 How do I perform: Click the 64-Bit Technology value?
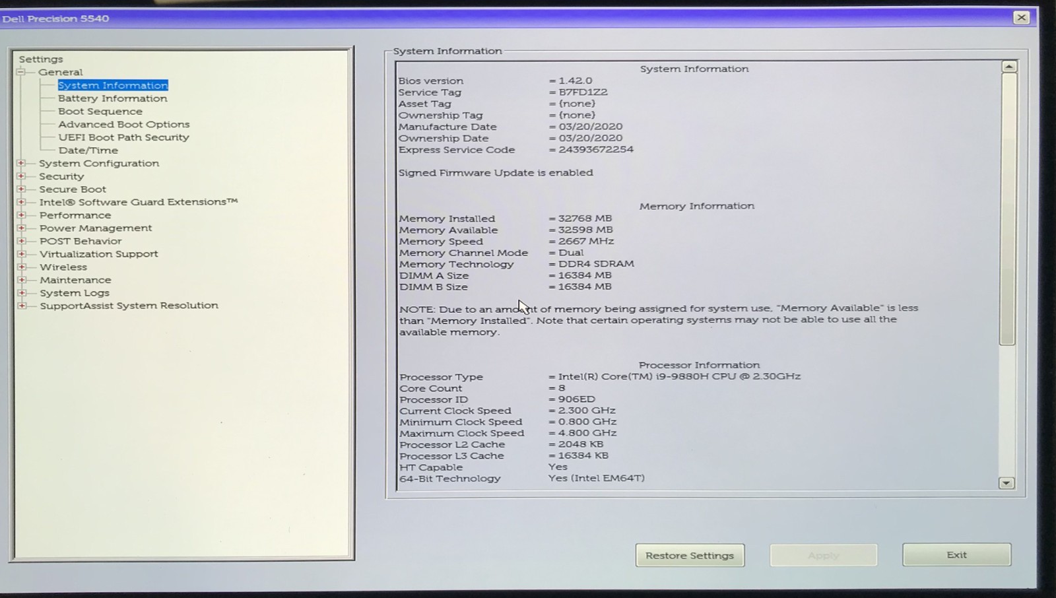(596, 478)
